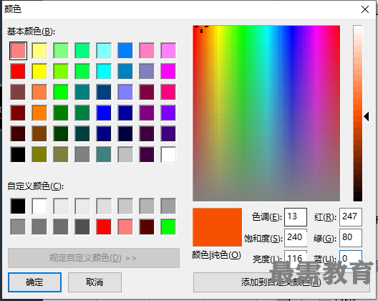Choose the black custom color swatch
Screen dimensions: 378x301
tap(18, 206)
